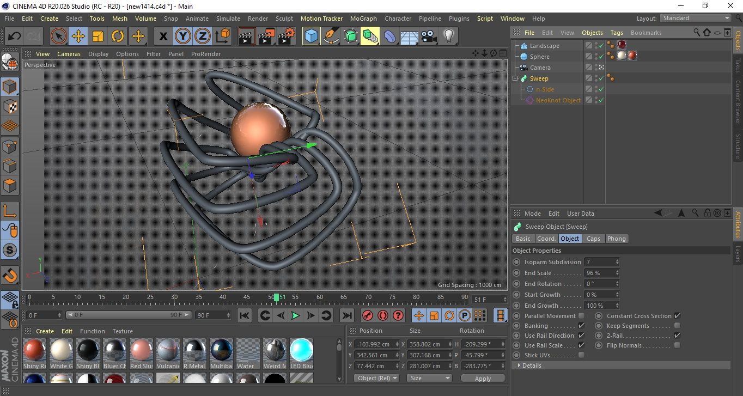
Task: Open the MoGraph menu
Action: pos(363,19)
